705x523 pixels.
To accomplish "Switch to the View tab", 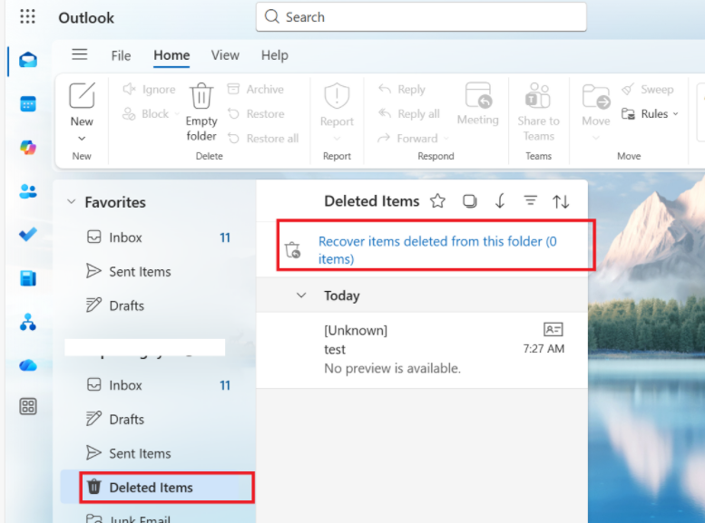I will pyautogui.click(x=225, y=55).
